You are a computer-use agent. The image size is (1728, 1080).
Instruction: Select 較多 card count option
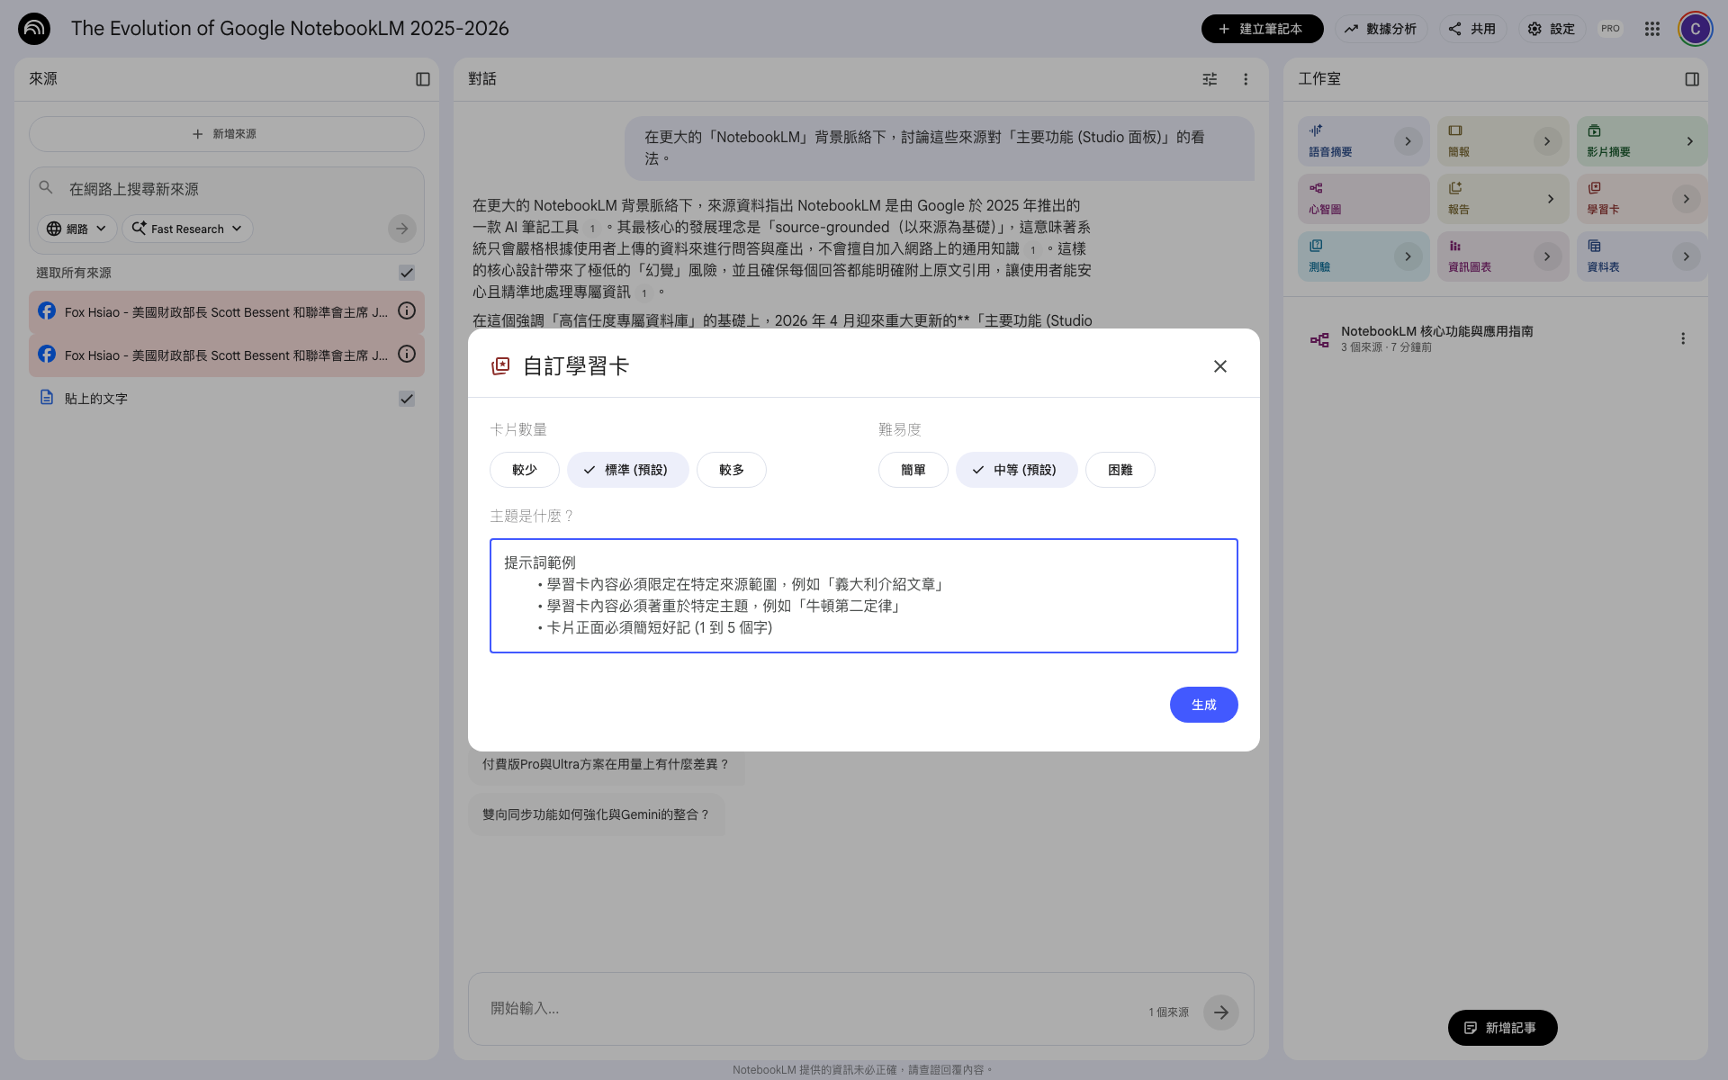[732, 470]
